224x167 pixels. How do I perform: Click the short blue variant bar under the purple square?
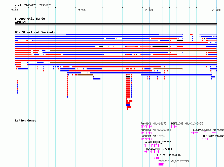[97, 79]
